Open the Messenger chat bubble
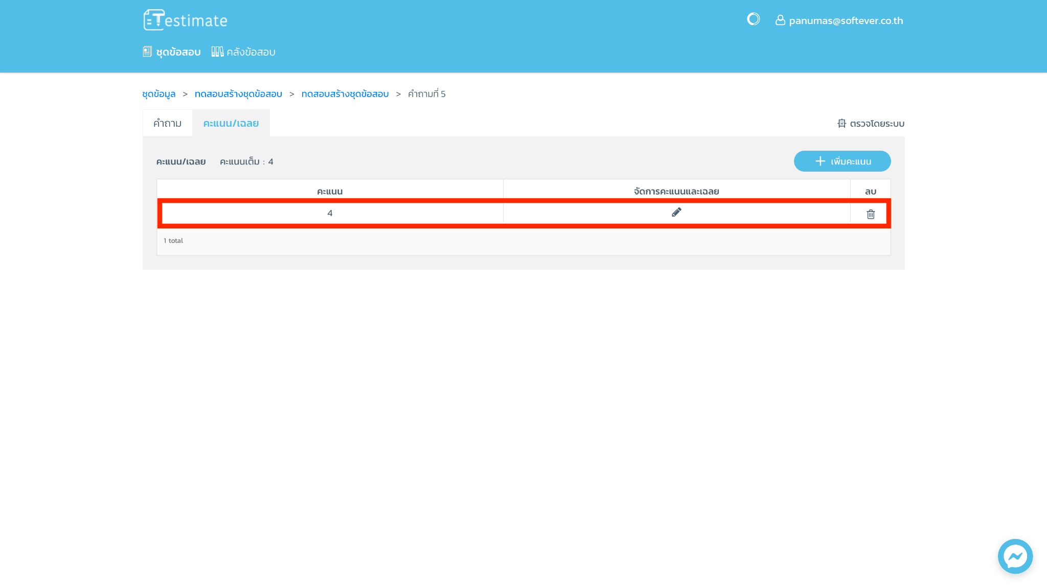Screen dimensions: 1047x588 click(1015, 556)
